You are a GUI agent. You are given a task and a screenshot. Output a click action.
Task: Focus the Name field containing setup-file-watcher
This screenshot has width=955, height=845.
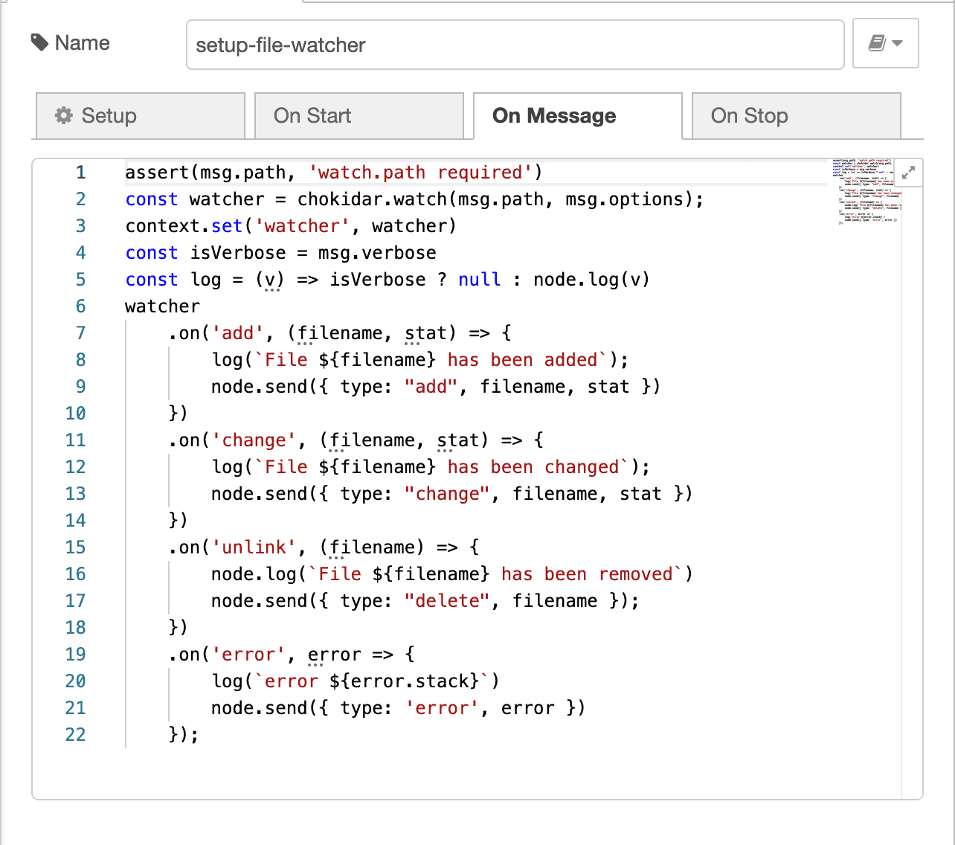tap(515, 45)
